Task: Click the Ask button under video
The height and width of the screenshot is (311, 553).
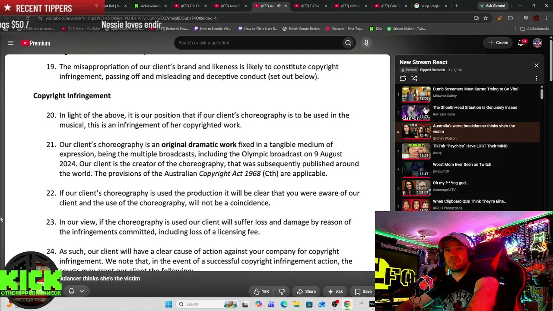Action: [x=335, y=292]
